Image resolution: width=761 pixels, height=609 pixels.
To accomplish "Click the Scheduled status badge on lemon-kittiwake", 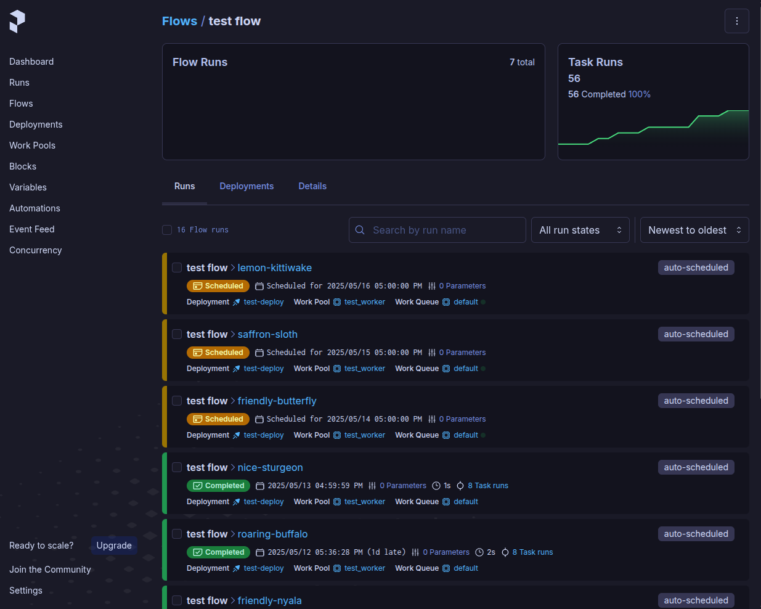I will [x=218, y=286].
